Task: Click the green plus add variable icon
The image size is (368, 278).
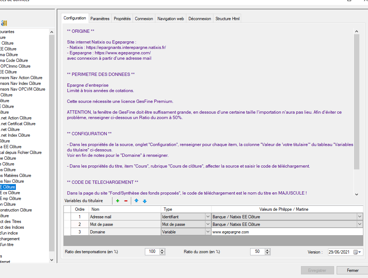Action: 118,201
